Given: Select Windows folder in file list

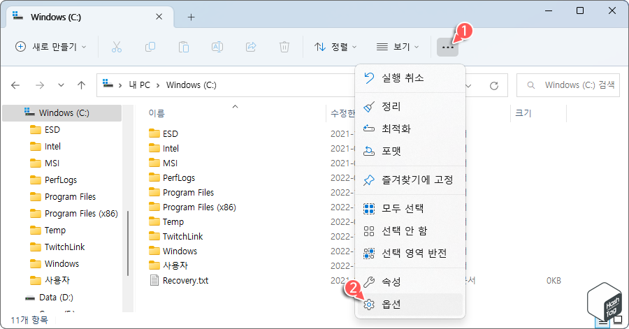Looking at the screenshot, I should (x=173, y=251).
